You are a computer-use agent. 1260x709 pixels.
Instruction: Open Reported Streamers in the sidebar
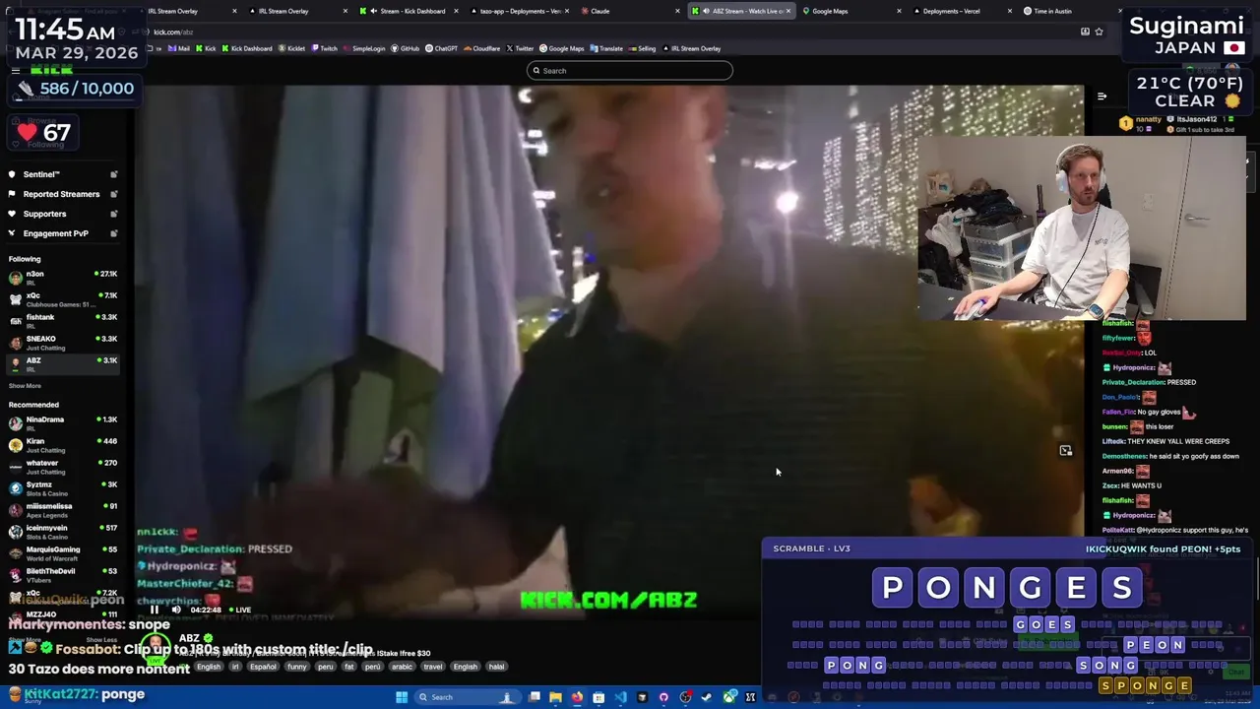pyautogui.click(x=63, y=194)
